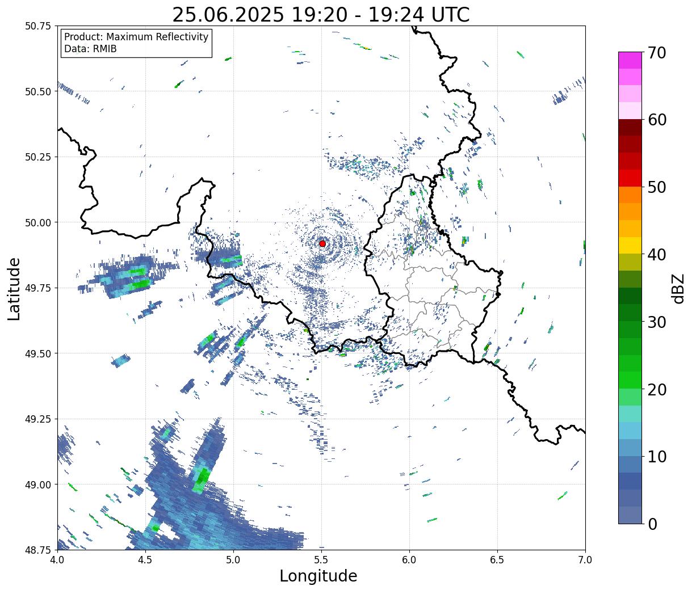Viewport: 692px width, 590px height.
Task: Click the light cyan colorbar segment above 10
Action: click(630, 431)
